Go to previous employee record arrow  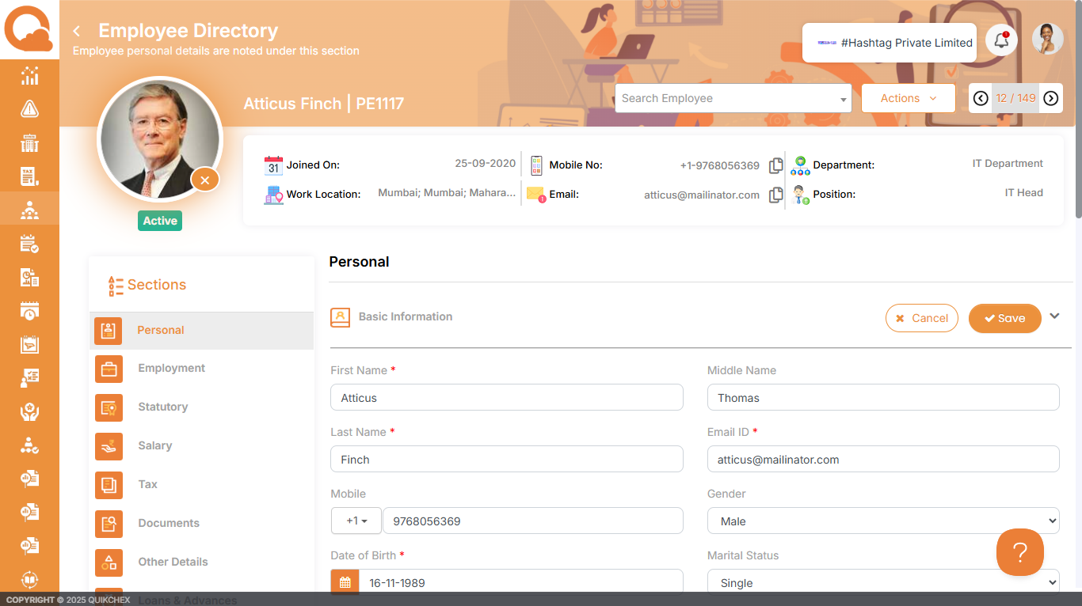tap(981, 98)
